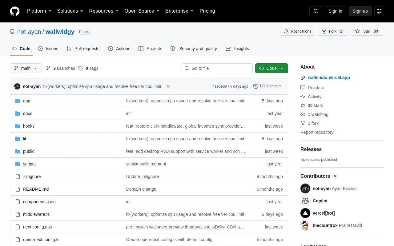Click the failed commit status X icon
This screenshot has height=246, width=394.
point(168,86)
